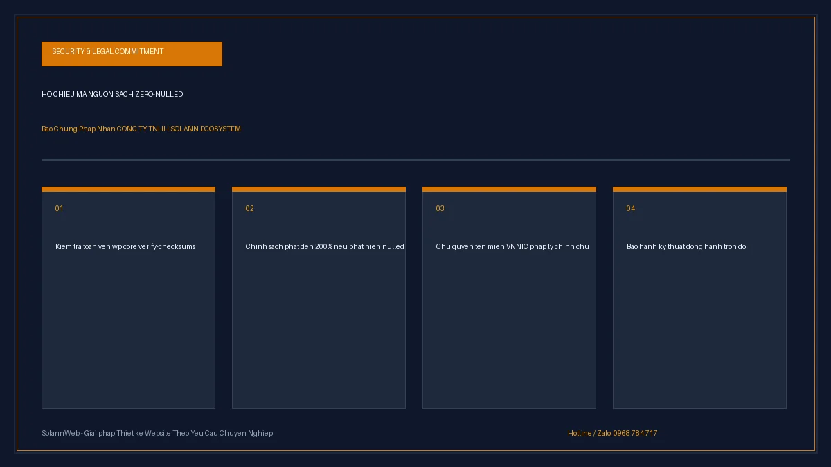This screenshot has width=831, height=467.
Task: Select card number 04
Action: pyautogui.click(x=631, y=208)
